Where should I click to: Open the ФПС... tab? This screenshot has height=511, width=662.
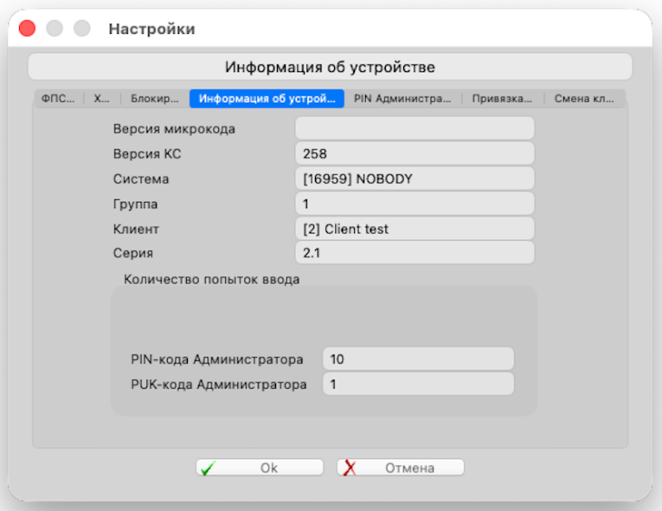click(x=58, y=99)
